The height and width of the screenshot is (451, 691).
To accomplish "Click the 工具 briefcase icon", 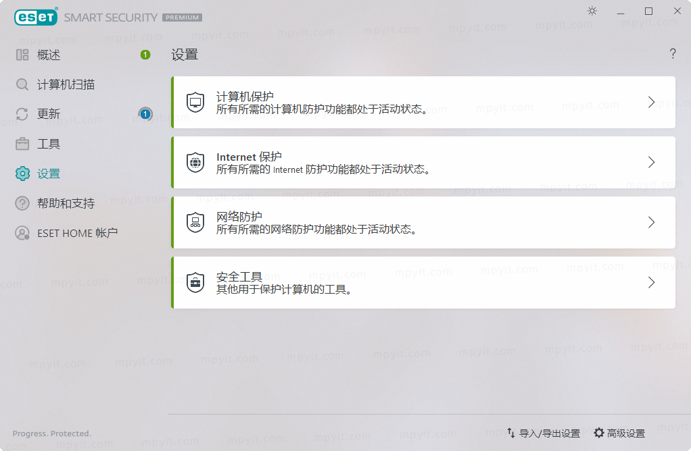I will [x=22, y=143].
